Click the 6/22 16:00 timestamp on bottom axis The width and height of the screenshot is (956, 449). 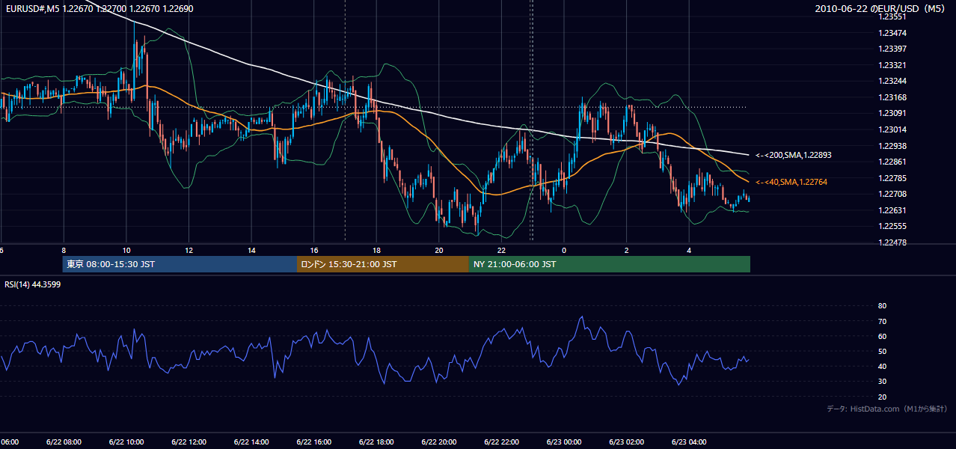click(x=313, y=442)
